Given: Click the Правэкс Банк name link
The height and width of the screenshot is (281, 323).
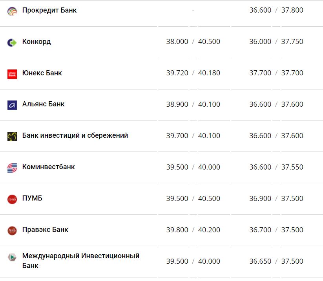Looking at the screenshot, I should click(46, 230).
